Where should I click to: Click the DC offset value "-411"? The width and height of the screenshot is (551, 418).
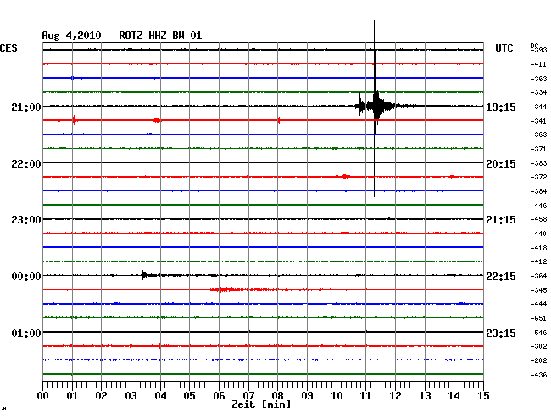pyautogui.click(x=538, y=64)
